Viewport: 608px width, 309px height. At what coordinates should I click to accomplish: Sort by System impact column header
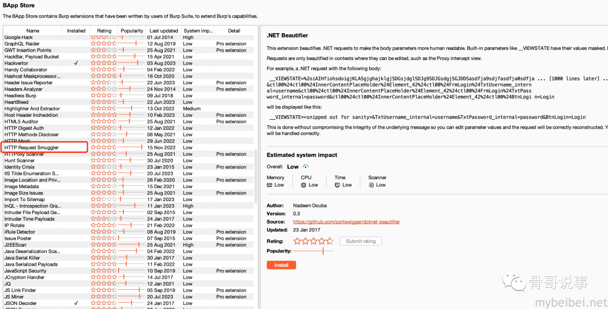(198, 30)
